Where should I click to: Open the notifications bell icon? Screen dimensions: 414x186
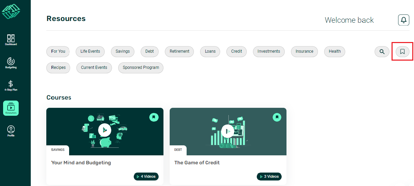coord(403,20)
